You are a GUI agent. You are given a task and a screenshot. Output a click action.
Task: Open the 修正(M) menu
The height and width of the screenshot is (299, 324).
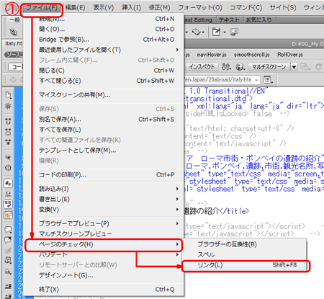(x=159, y=8)
